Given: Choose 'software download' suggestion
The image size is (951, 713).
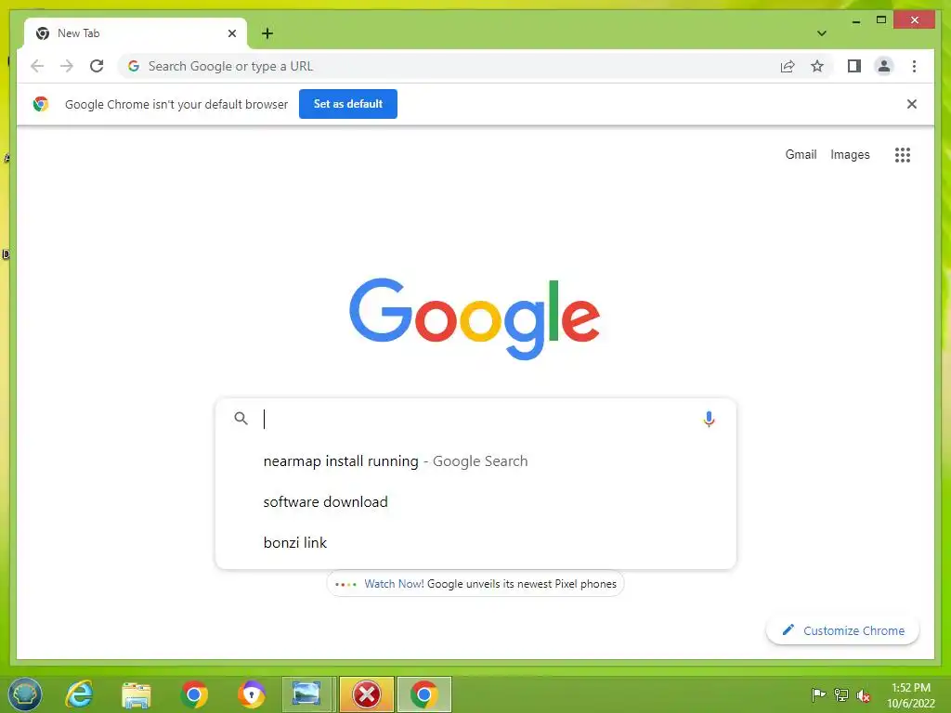Looking at the screenshot, I should [x=475, y=502].
